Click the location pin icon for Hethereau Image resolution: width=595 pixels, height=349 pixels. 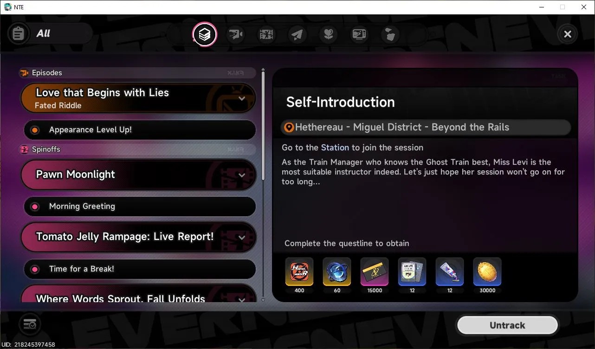[289, 128]
